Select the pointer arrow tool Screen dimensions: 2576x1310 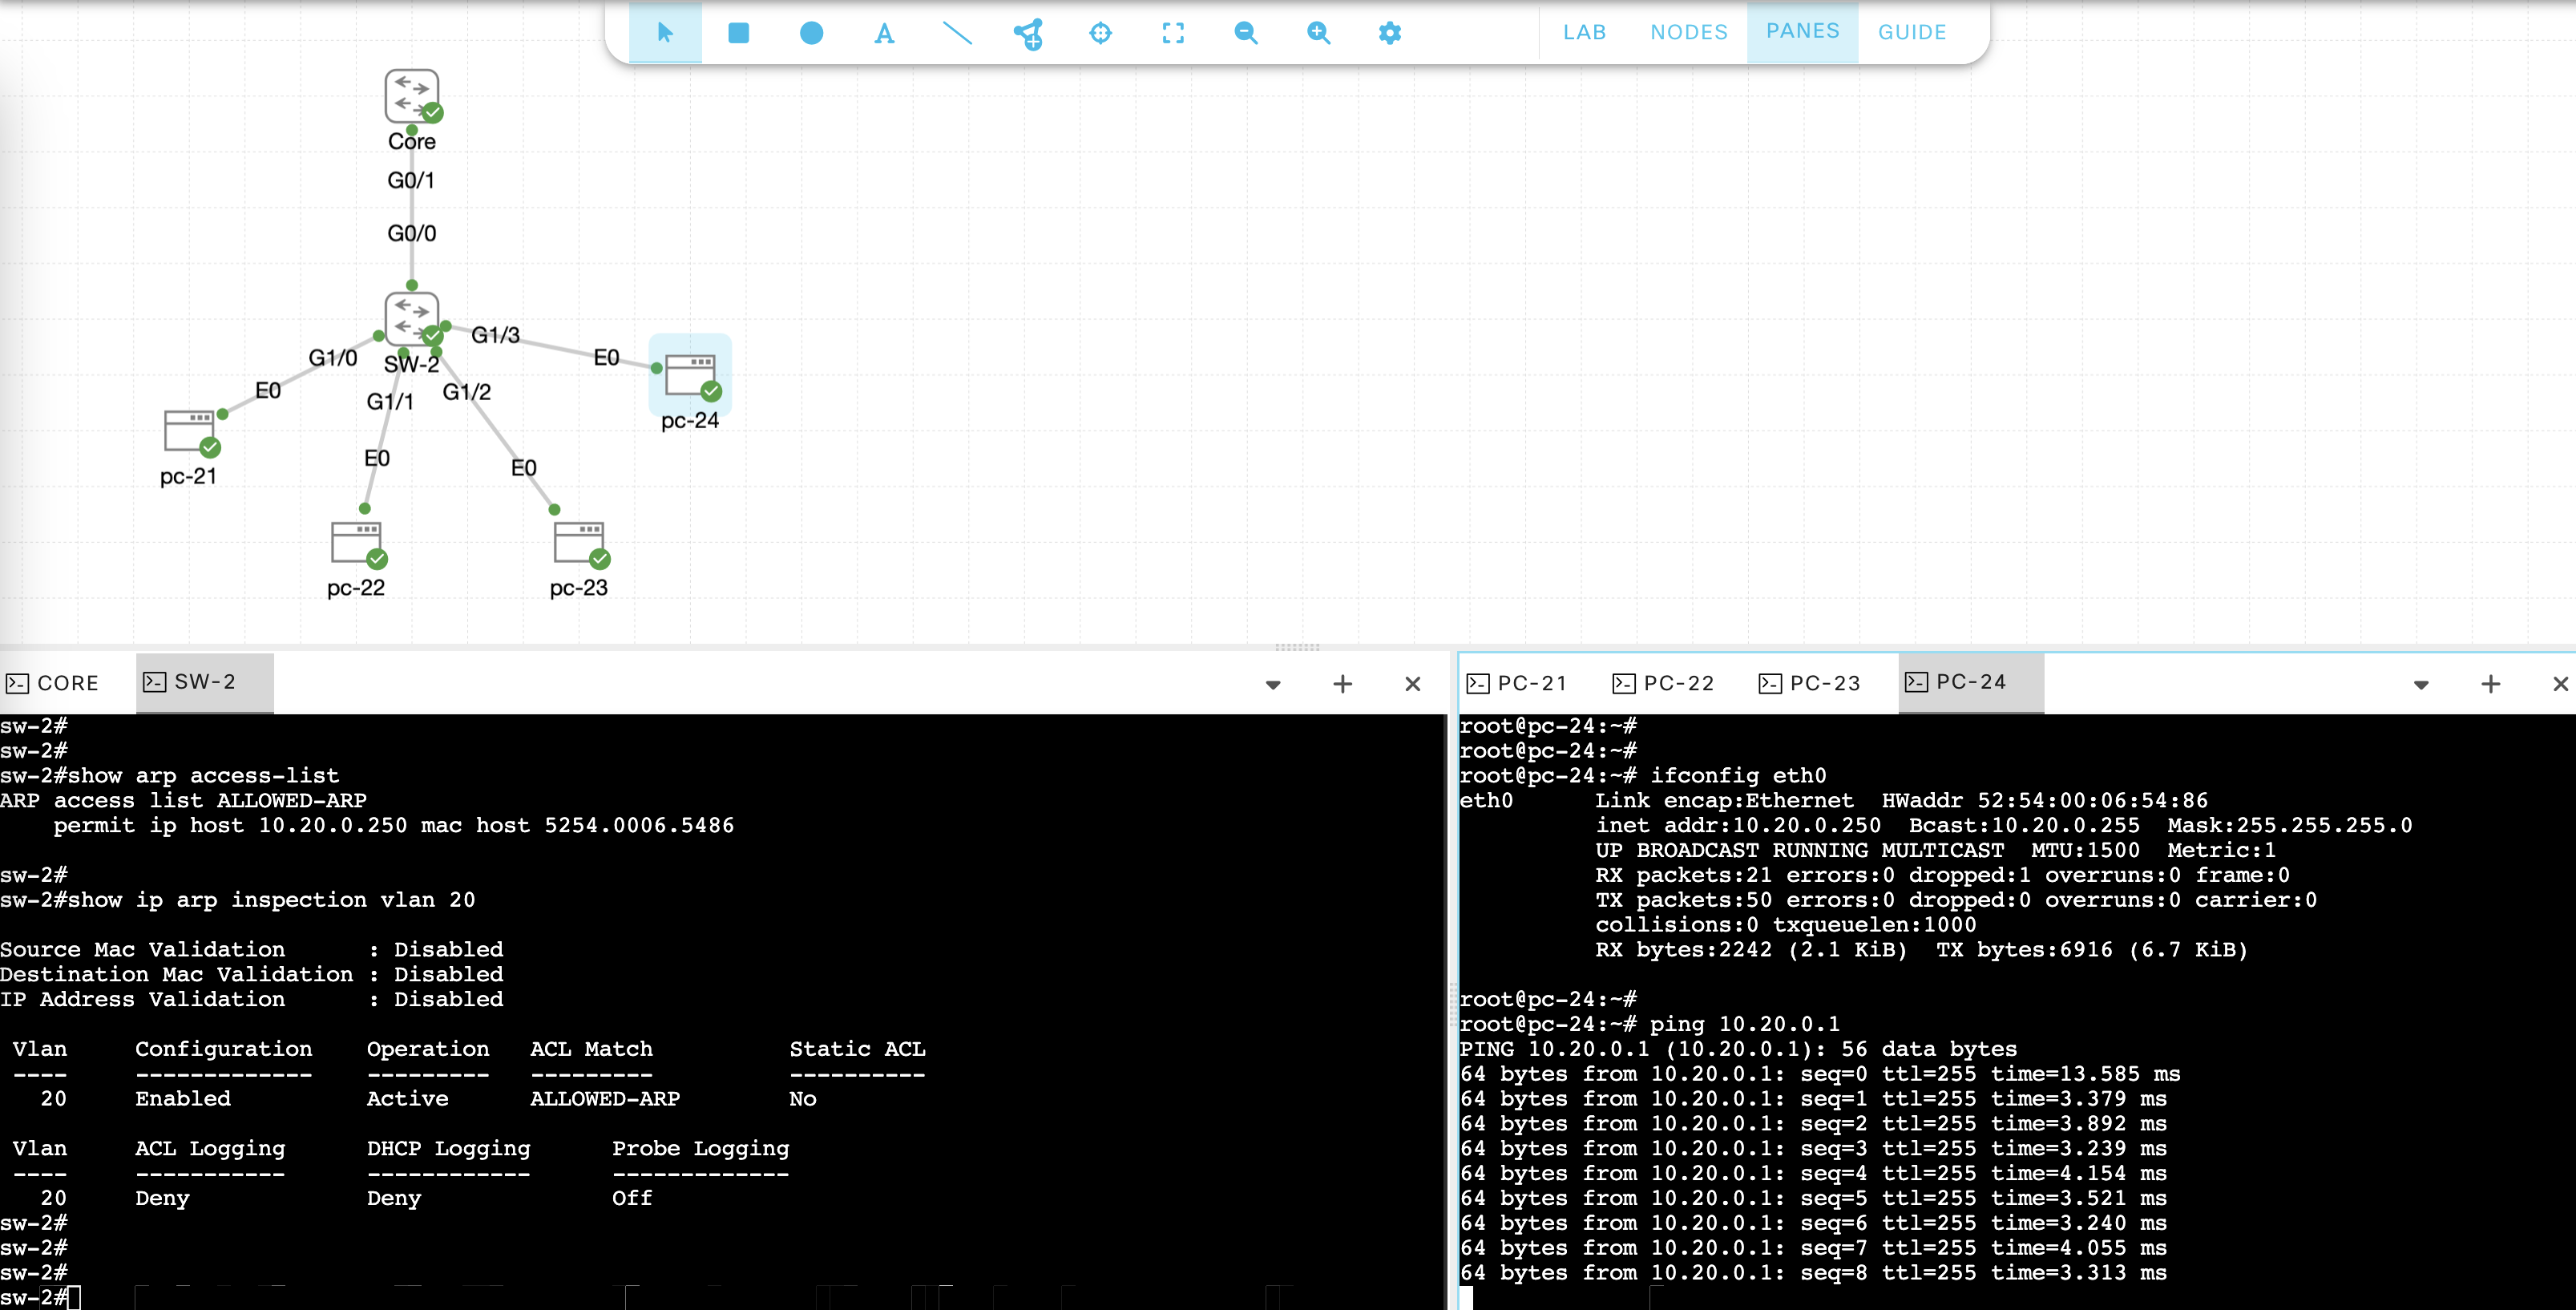pyautogui.click(x=665, y=33)
